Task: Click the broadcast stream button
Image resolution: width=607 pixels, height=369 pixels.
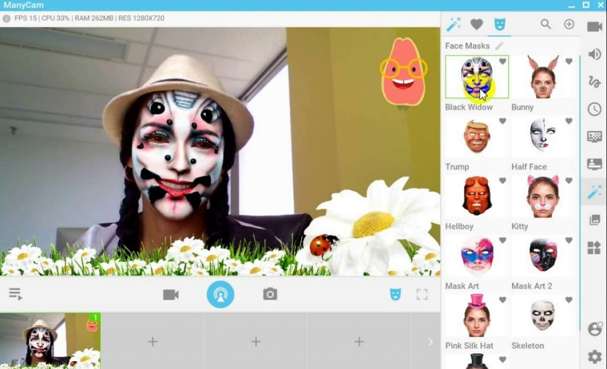Action: (x=220, y=294)
